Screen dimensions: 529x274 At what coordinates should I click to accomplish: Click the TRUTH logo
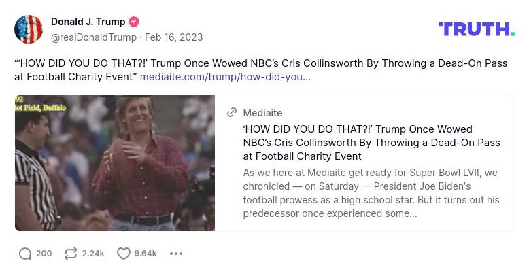[x=476, y=29]
